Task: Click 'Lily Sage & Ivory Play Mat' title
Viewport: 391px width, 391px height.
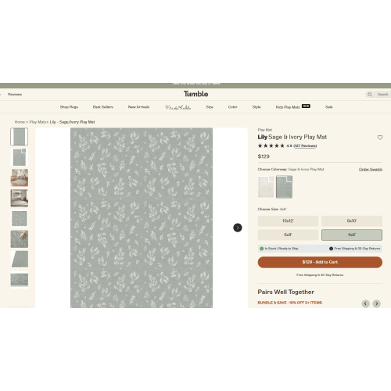Action: coord(292,137)
